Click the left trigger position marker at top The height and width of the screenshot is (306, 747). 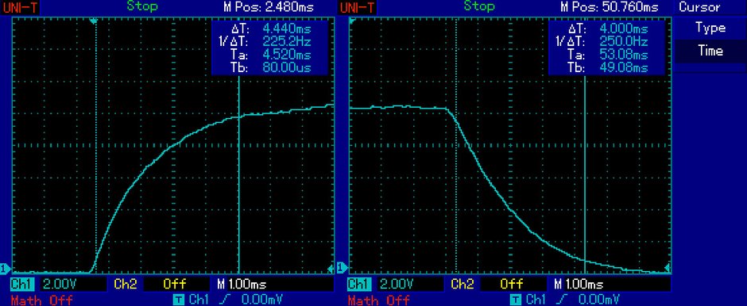point(94,21)
